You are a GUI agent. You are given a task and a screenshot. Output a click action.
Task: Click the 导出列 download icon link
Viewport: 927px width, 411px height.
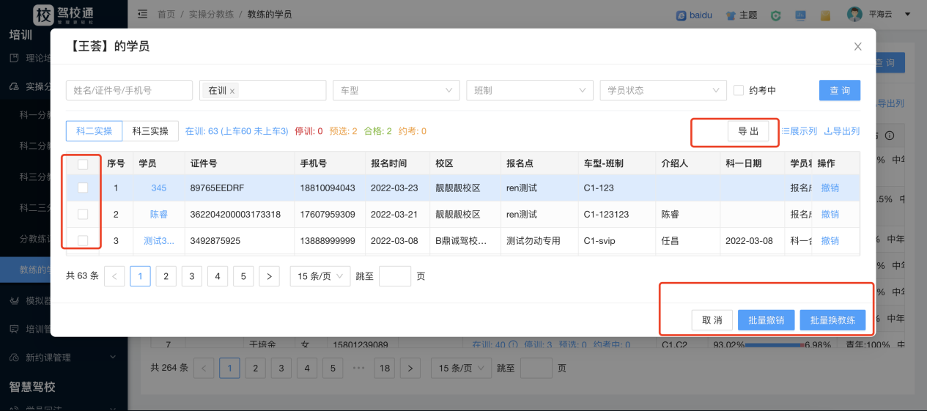[x=828, y=131]
